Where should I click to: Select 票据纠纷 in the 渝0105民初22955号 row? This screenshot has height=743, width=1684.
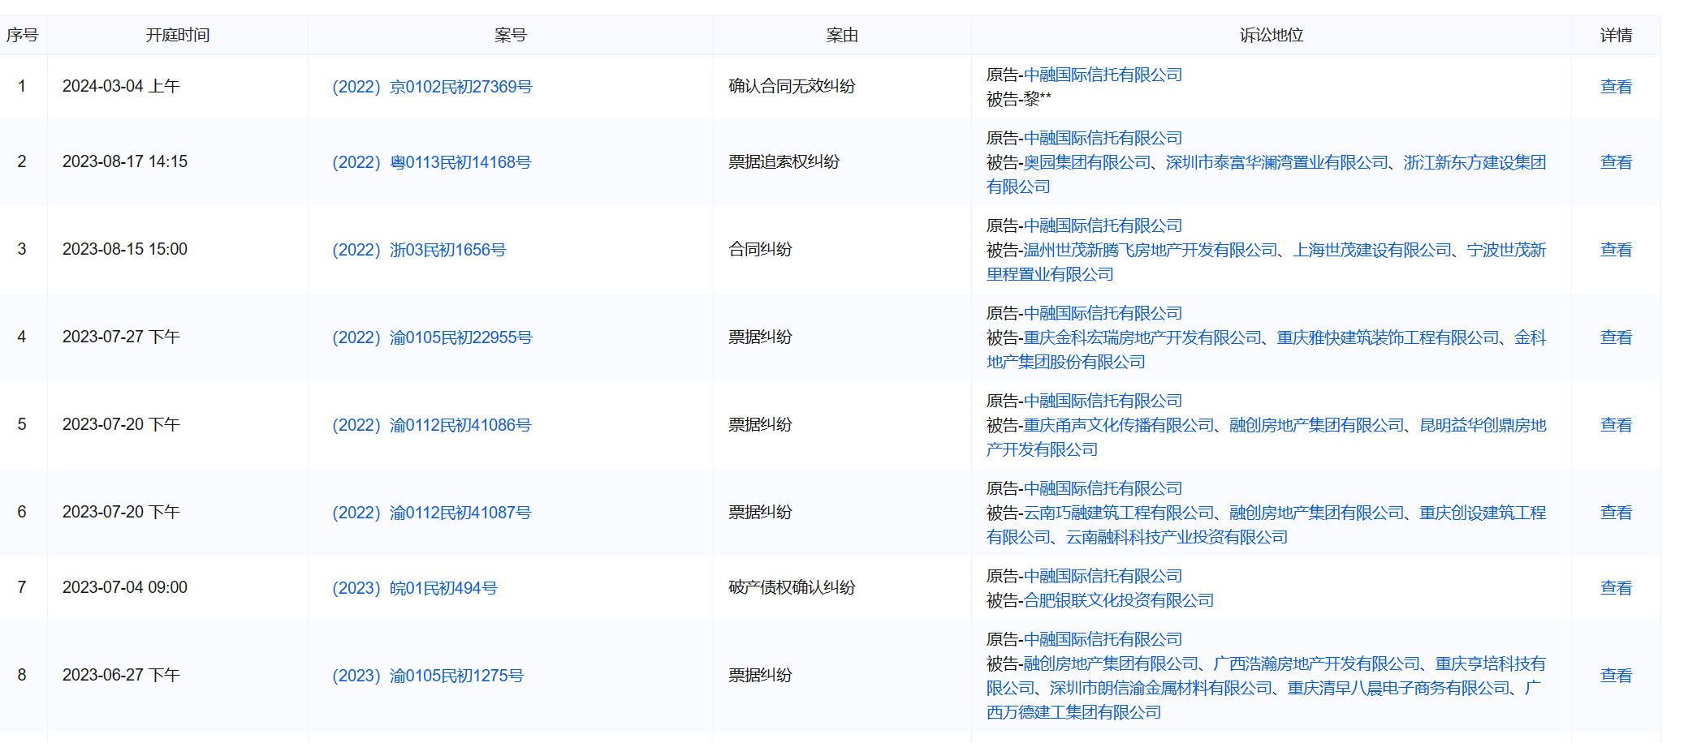click(x=760, y=337)
